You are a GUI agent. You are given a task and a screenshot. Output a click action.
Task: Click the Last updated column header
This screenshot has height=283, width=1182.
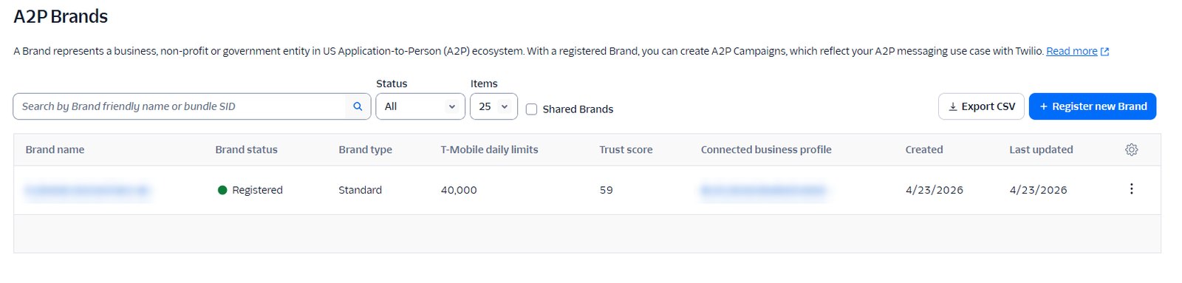pyautogui.click(x=1041, y=150)
